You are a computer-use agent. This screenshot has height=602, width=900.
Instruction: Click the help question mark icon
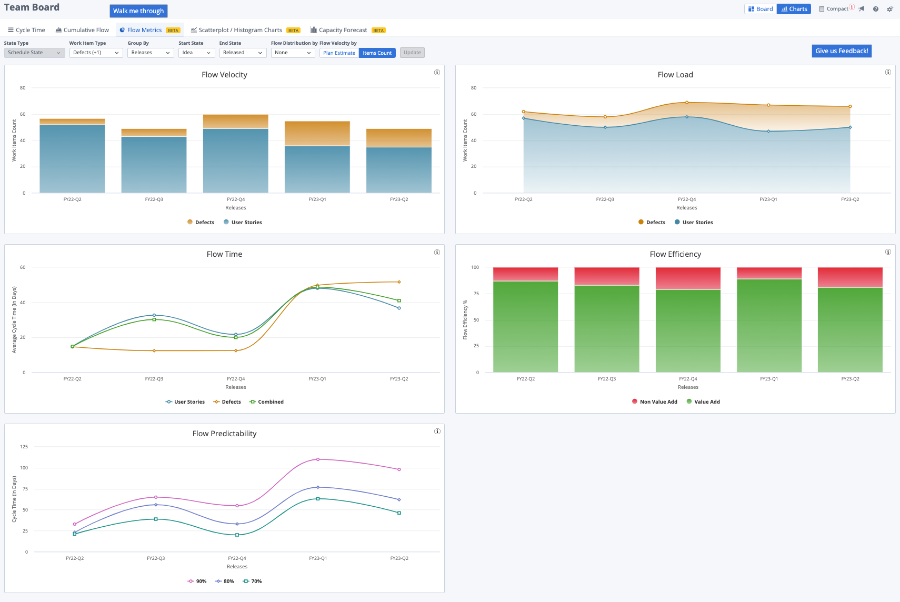[x=875, y=9]
